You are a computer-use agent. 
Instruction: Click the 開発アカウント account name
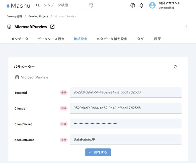click(169, 3)
